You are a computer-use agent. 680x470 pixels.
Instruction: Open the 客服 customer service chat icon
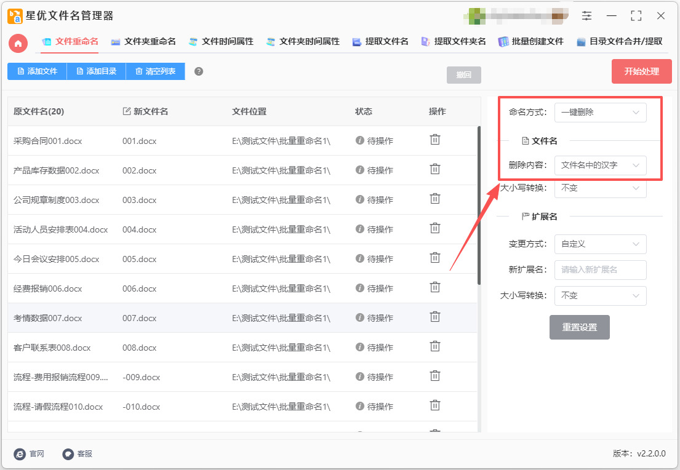point(68,454)
